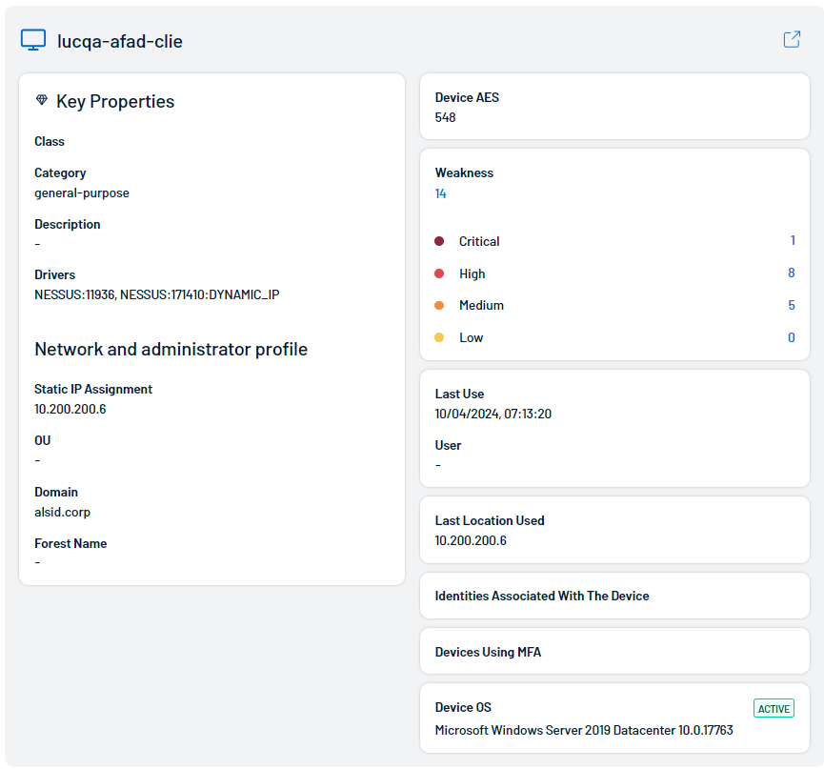This screenshot has height=769, width=824.
Task: Select the Device OS card
Action: [614, 718]
